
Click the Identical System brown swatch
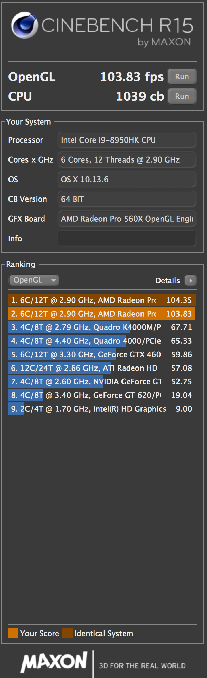[68, 633]
